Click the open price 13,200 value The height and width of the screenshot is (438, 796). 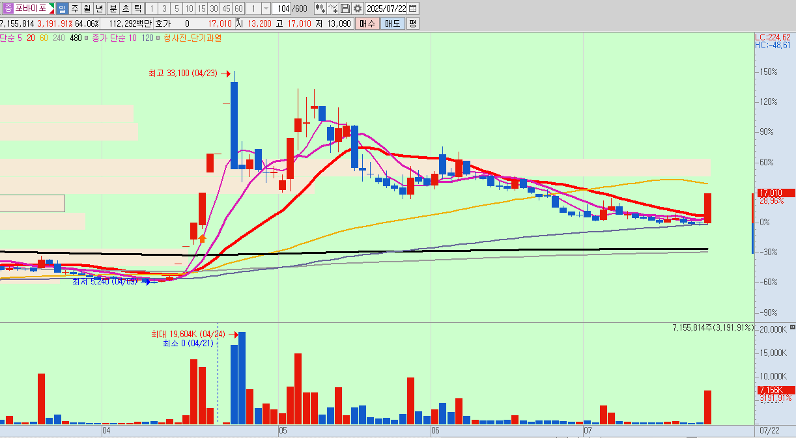259,23
